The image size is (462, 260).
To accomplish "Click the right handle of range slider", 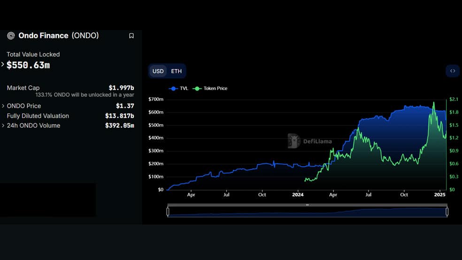I will point(447,211).
